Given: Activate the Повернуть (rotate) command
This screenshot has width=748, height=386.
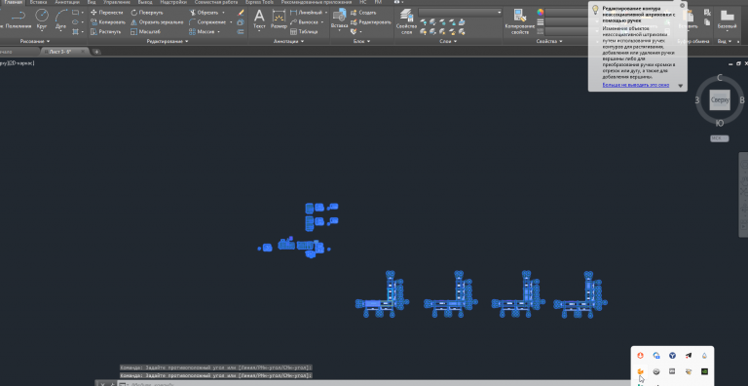Looking at the screenshot, I should 147,13.
